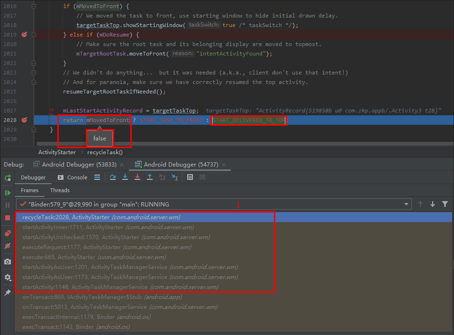This screenshot has width=454, height=335.
Task: Switch to the Threads tab
Action: [60, 190]
